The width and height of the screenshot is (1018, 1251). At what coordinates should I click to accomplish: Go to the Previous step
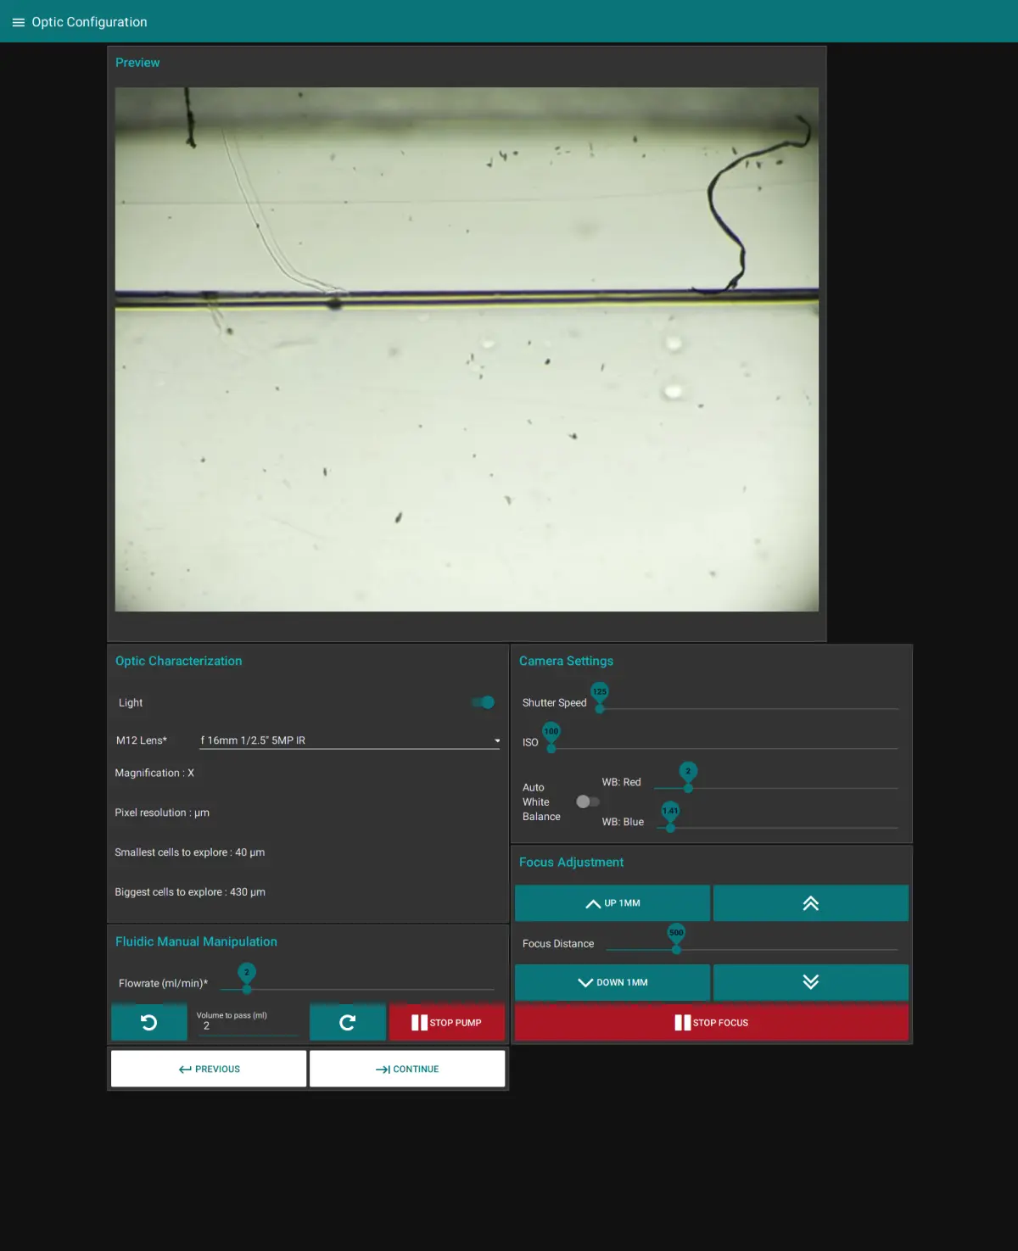pyautogui.click(x=209, y=1069)
